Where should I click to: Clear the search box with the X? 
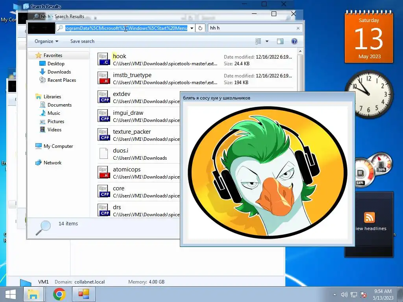[x=298, y=28]
